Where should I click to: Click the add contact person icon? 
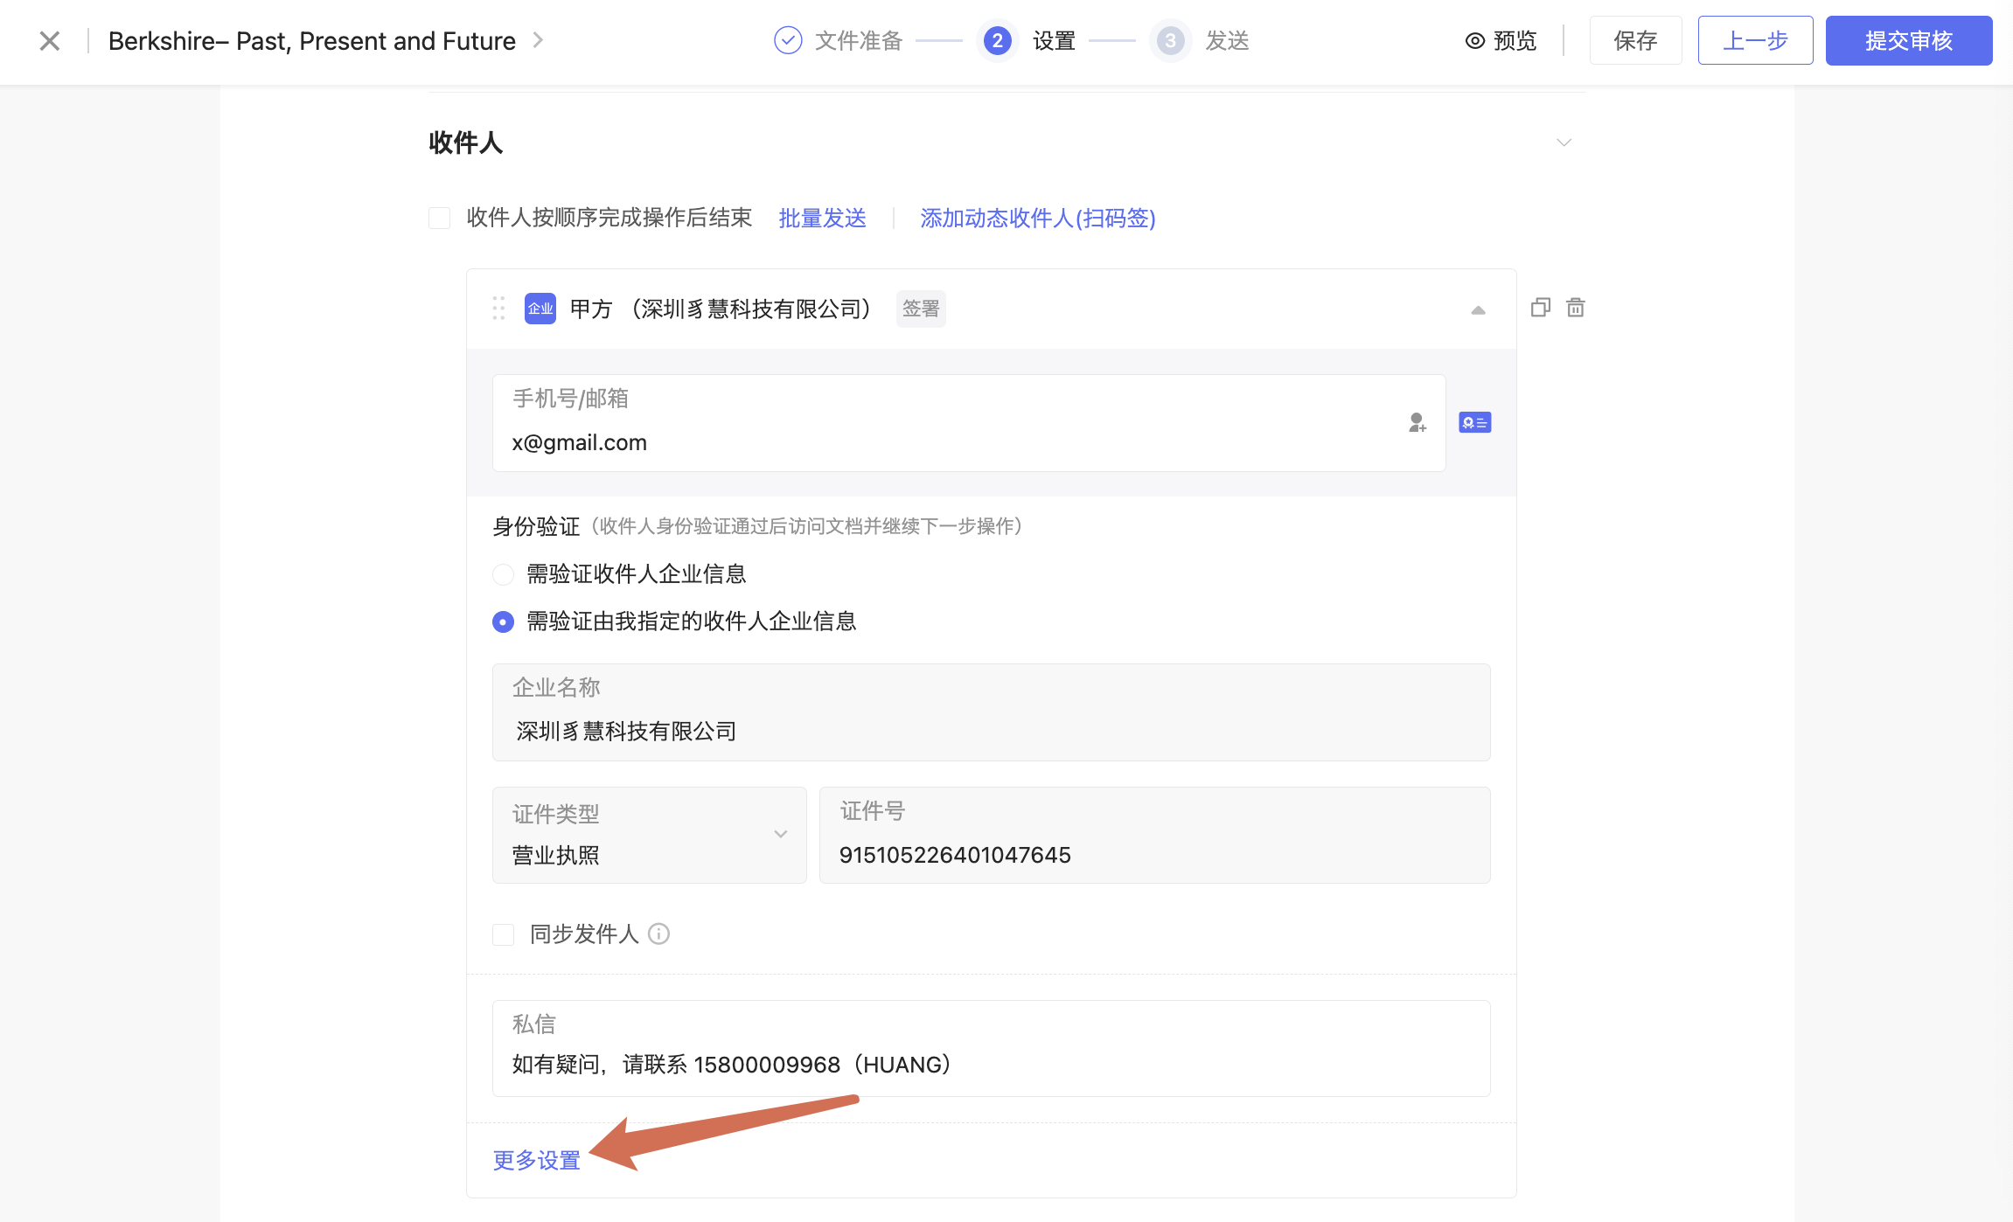click(1417, 423)
